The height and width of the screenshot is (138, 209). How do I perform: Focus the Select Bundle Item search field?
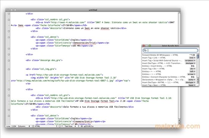170,50
